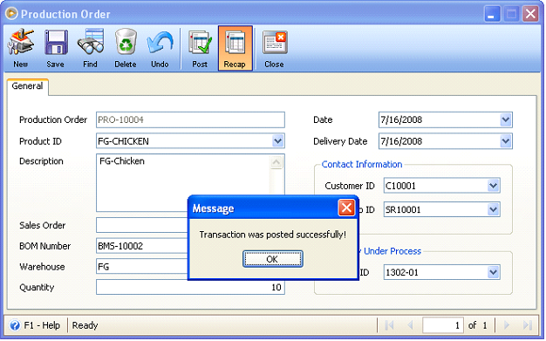Expand the 1302-01 account dropdown
The width and height of the screenshot is (546, 341).
[493, 272]
